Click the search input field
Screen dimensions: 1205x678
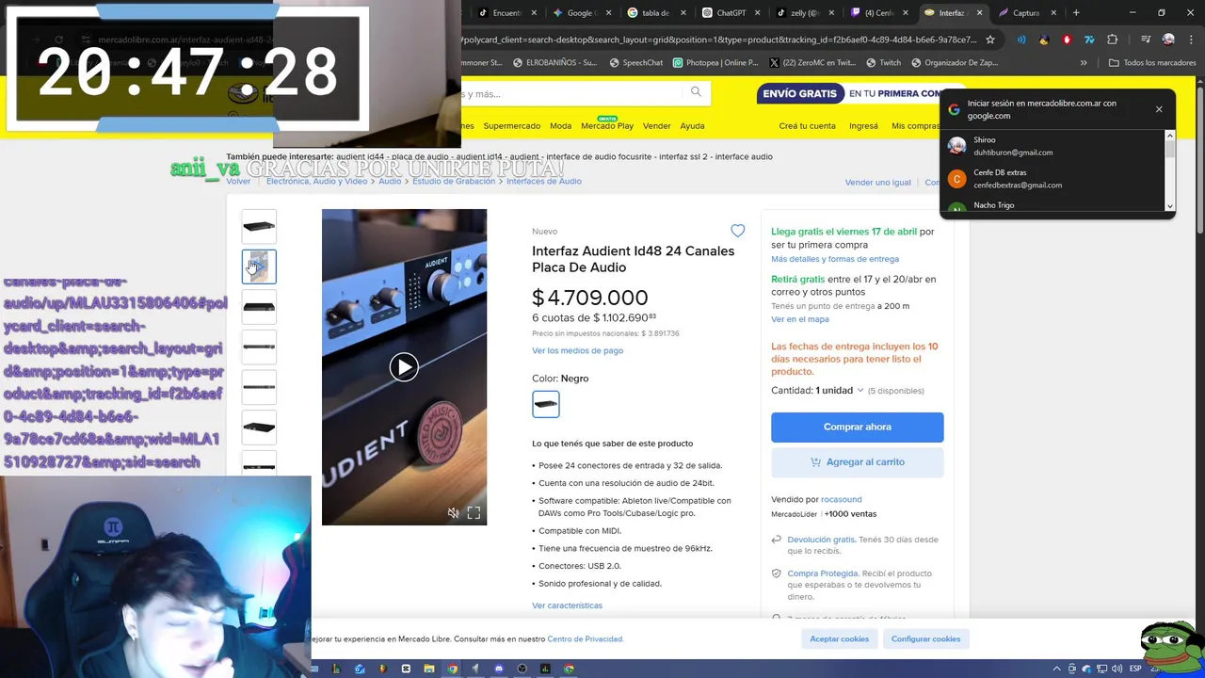570,93
